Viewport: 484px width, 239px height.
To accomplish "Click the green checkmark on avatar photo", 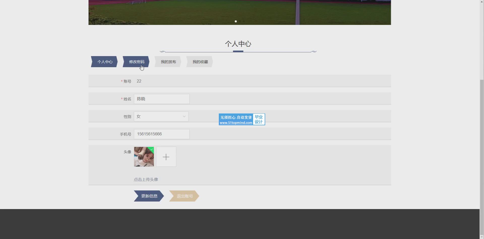I will [152, 149].
